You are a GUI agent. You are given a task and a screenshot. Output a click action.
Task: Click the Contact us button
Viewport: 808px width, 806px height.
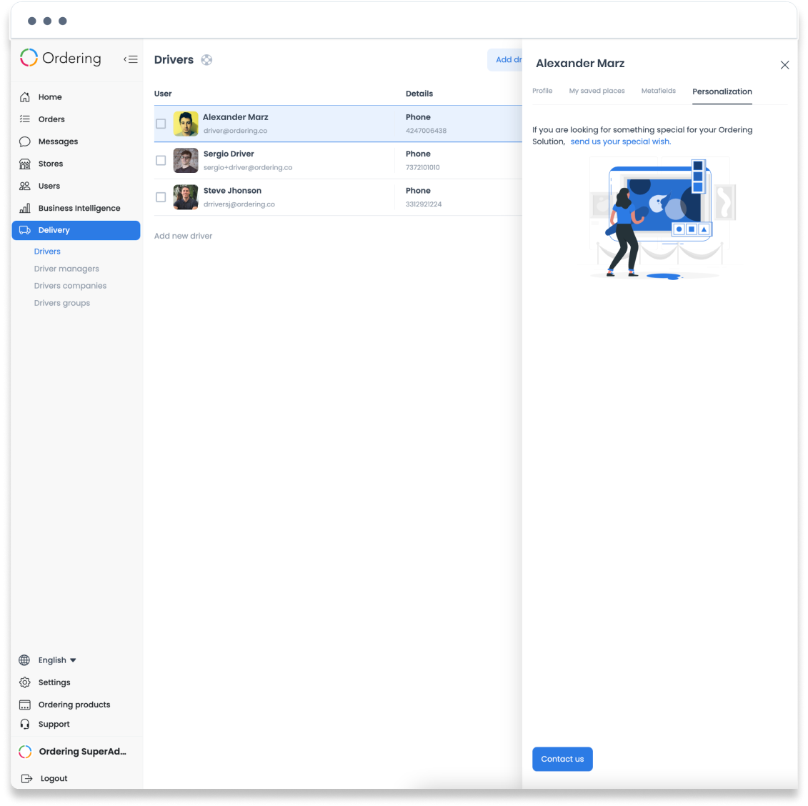tap(562, 759)
